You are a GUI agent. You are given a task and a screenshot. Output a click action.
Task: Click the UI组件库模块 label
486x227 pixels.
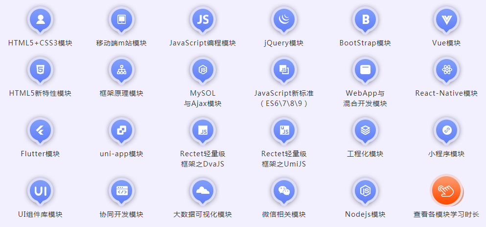[x=40, y=214]
